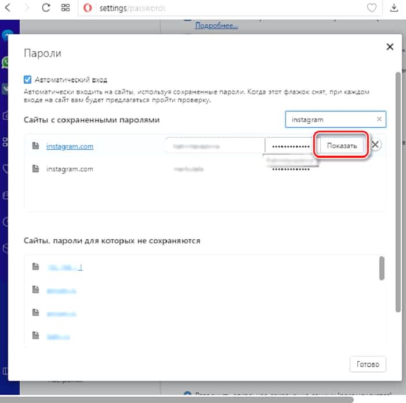The image size is (406, 403).
Task: Reload the page with refresh icon
Action: click(x=46, y=8)
